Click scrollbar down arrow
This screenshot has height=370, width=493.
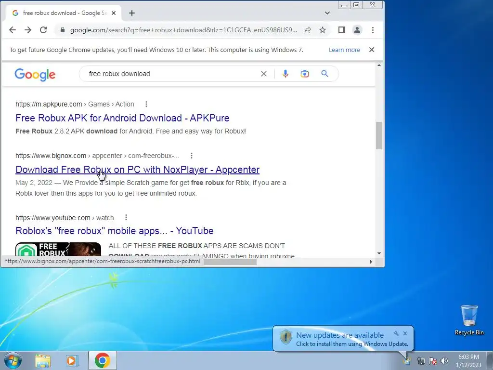coord(379,253)
